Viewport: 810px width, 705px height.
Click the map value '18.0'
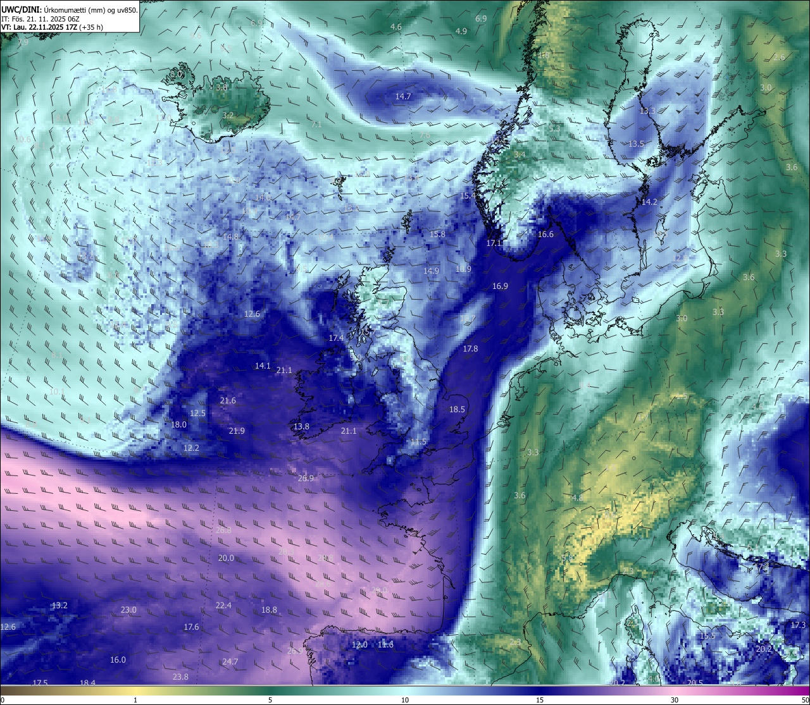click(179, 425)
